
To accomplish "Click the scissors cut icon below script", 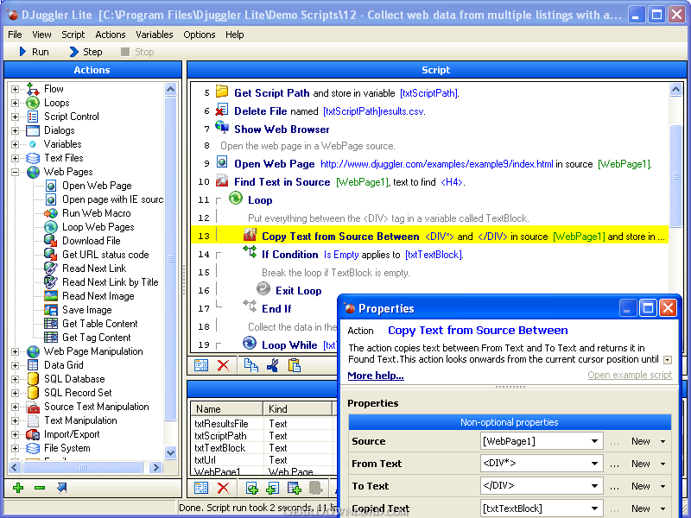I will (272, 365).
